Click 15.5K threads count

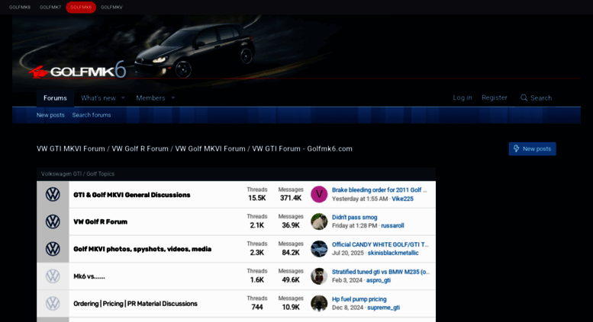pos(257,198)
